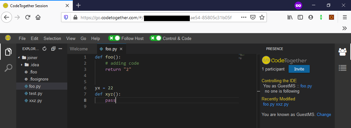Image resolution: width=351 pixels, height=128 pixels.
Task: Collapse all folders in Explorer
Action: [53, 48]
